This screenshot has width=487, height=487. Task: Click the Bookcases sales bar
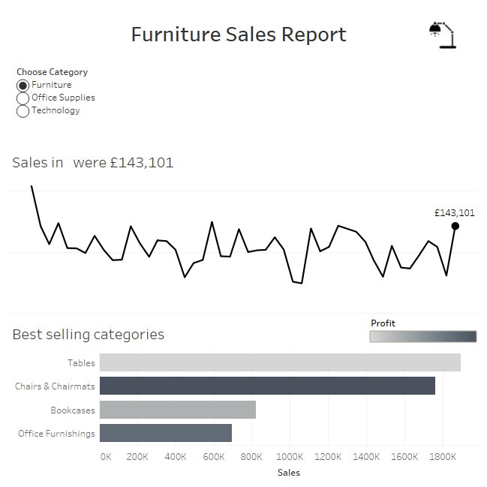click(x=178, y=410)
